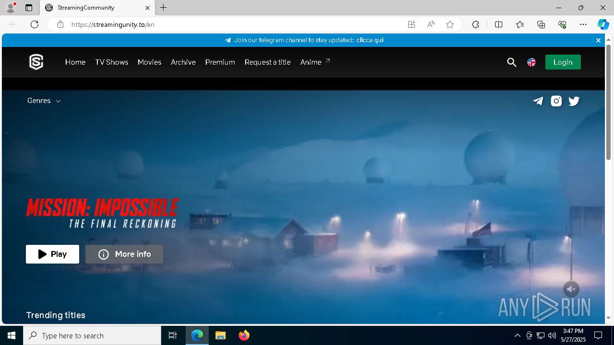This screenshot has width=614, height=345.
Task: Expand the Genres dropdown
Action: [44, 101]
